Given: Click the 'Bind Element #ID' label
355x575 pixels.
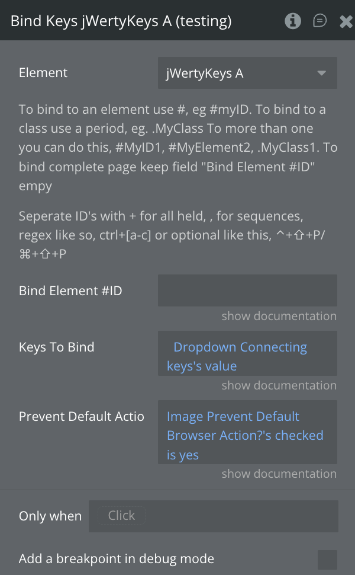Looking at the screenshot, I should click(70, 290).
